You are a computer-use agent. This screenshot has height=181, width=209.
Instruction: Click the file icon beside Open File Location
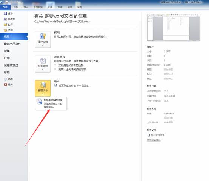[149, 135]
